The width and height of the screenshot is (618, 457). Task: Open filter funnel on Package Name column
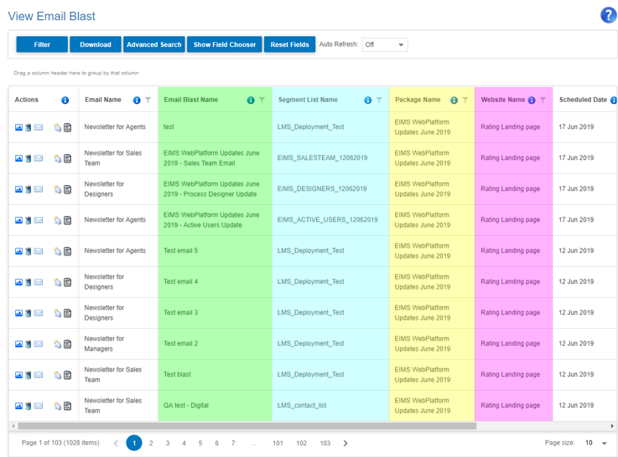click(x=465, y=100)
